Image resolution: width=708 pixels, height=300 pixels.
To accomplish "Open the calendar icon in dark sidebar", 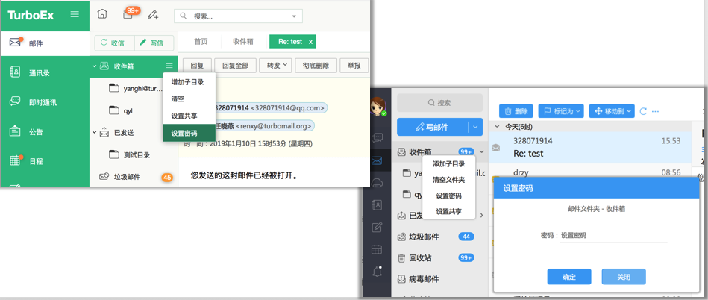I will click(378, 250).
